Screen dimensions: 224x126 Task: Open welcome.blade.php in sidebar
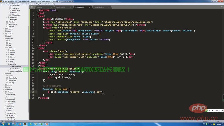(x=16, y=71)
